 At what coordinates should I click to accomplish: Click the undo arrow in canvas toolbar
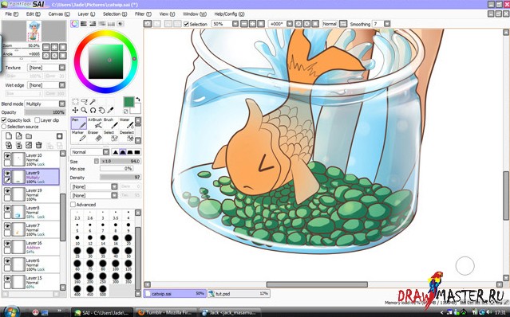(148, 24)
